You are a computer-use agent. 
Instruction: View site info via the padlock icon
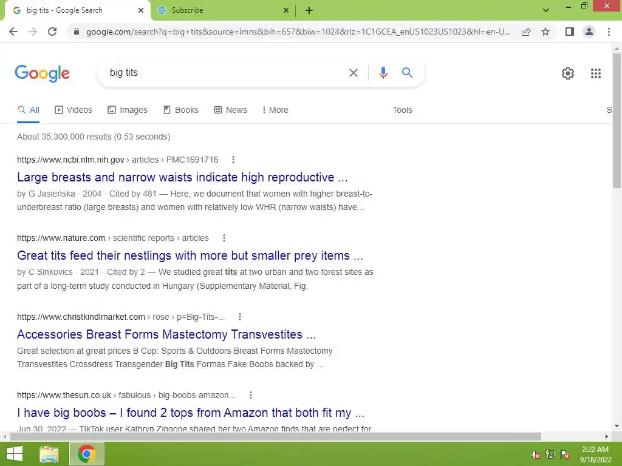pyautogui.click(x=77, y=32)
